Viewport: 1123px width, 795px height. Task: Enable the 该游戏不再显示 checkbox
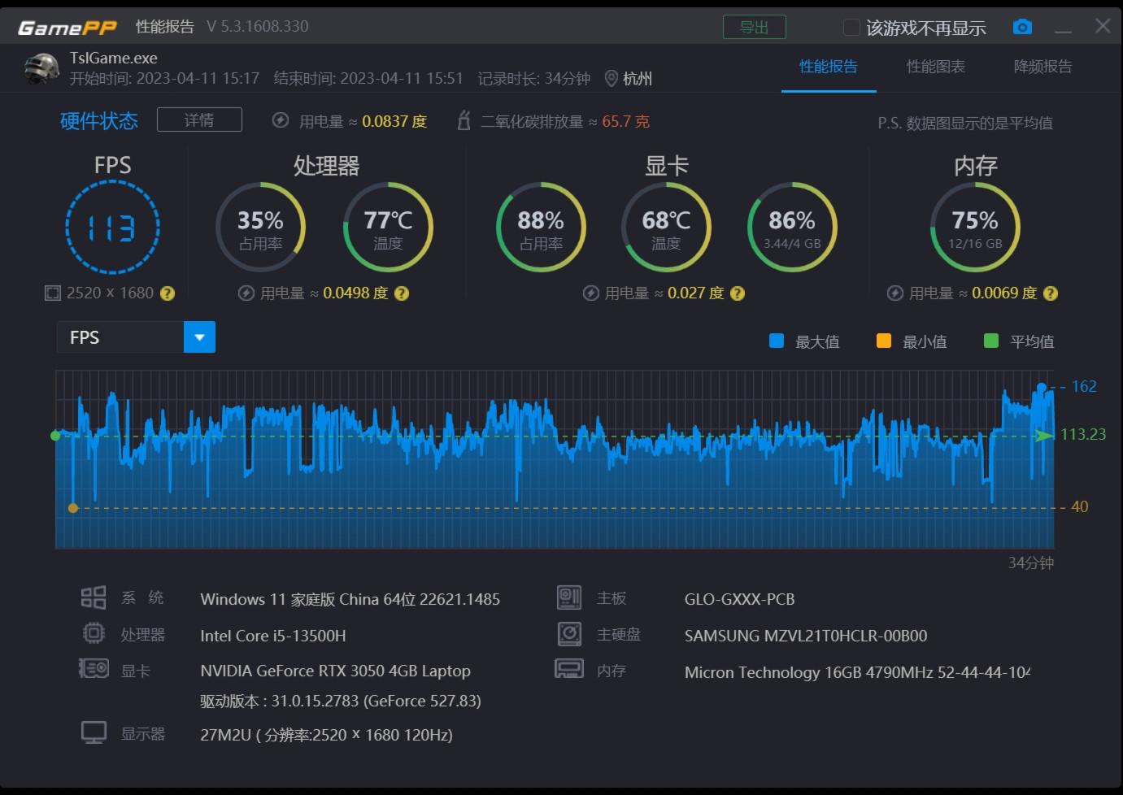[851, 26]
